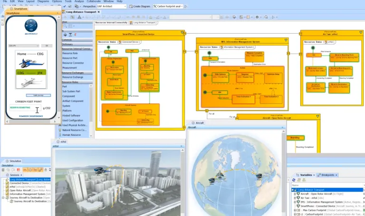
Task: Toggle the animation speed arrows button
Action: point(25,170)
